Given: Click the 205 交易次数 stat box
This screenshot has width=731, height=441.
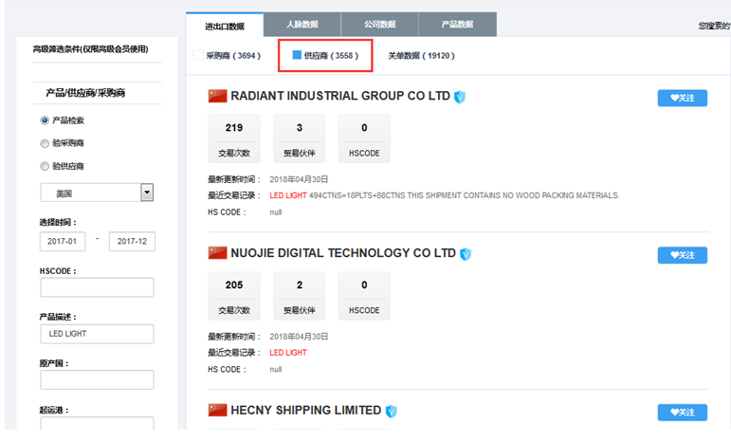Looking at the screenshot, I should [234, 296].
